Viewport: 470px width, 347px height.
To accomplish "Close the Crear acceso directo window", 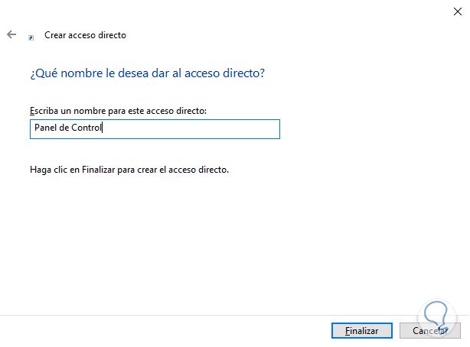I will 455,11.
